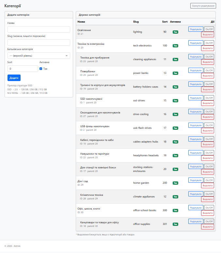The image size is (221, 253).
Task: Toggle On/Off for Дім і сад
Action: click(209, 180)
